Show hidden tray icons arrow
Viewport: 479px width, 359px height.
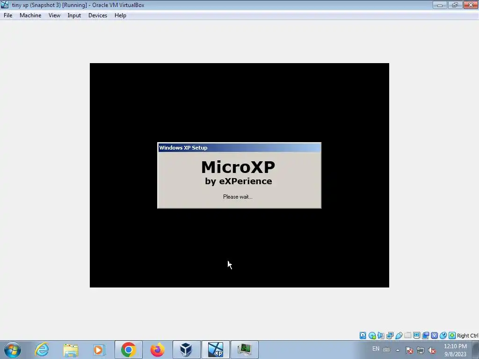point(398,350)
